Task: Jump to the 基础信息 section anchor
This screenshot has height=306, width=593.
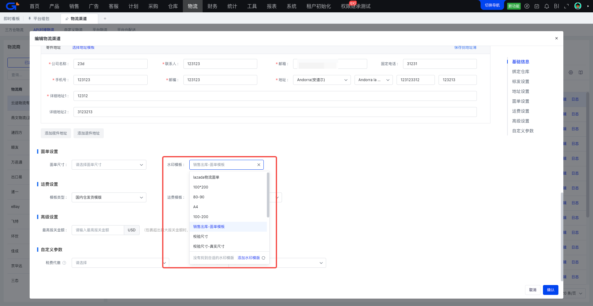Action: click(521, 62)
